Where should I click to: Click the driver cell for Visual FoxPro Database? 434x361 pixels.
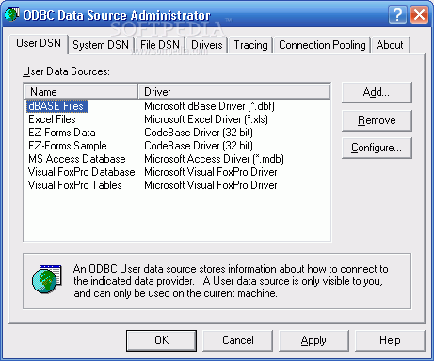[x=211, y=172]
